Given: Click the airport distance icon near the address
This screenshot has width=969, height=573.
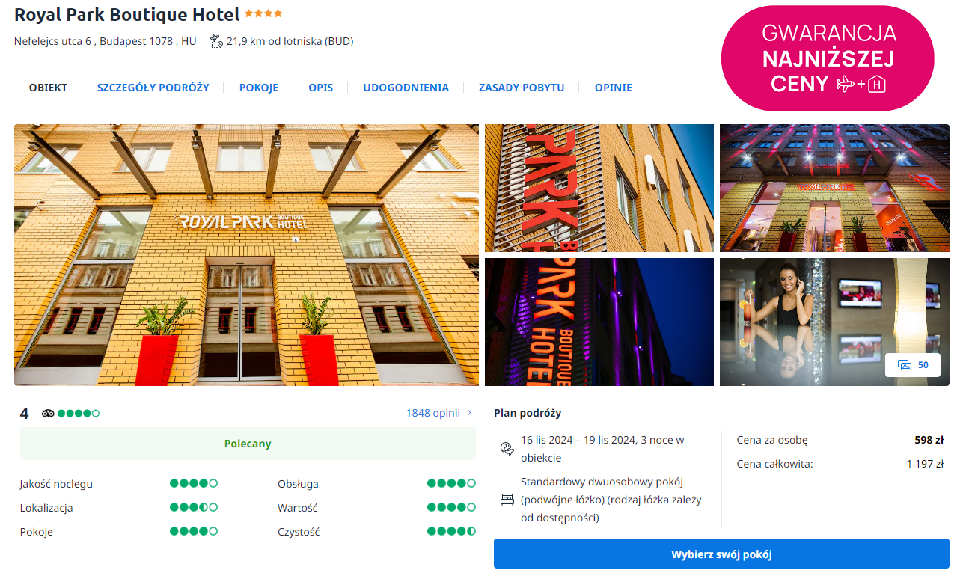Looking at the screenshot, I should tap(216, 41).
